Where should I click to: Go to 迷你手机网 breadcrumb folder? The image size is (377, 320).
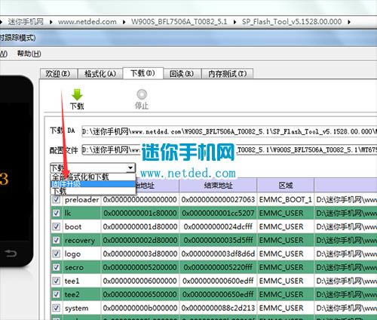(26, 22)
